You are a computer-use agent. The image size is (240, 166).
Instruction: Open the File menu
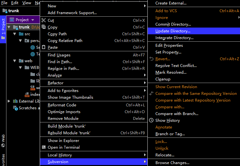pos(4,3)
